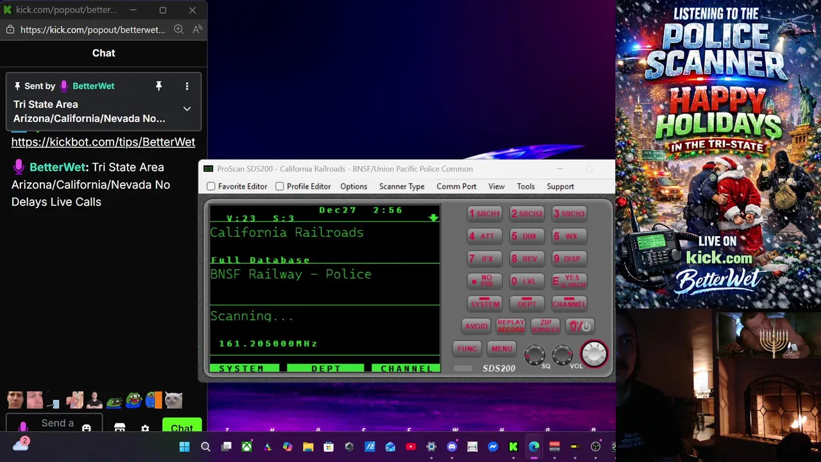Enable the Favorite Editor checkbox
Image resolution: width=821 pixels, height=462 pixels.
tap(211, 186)
